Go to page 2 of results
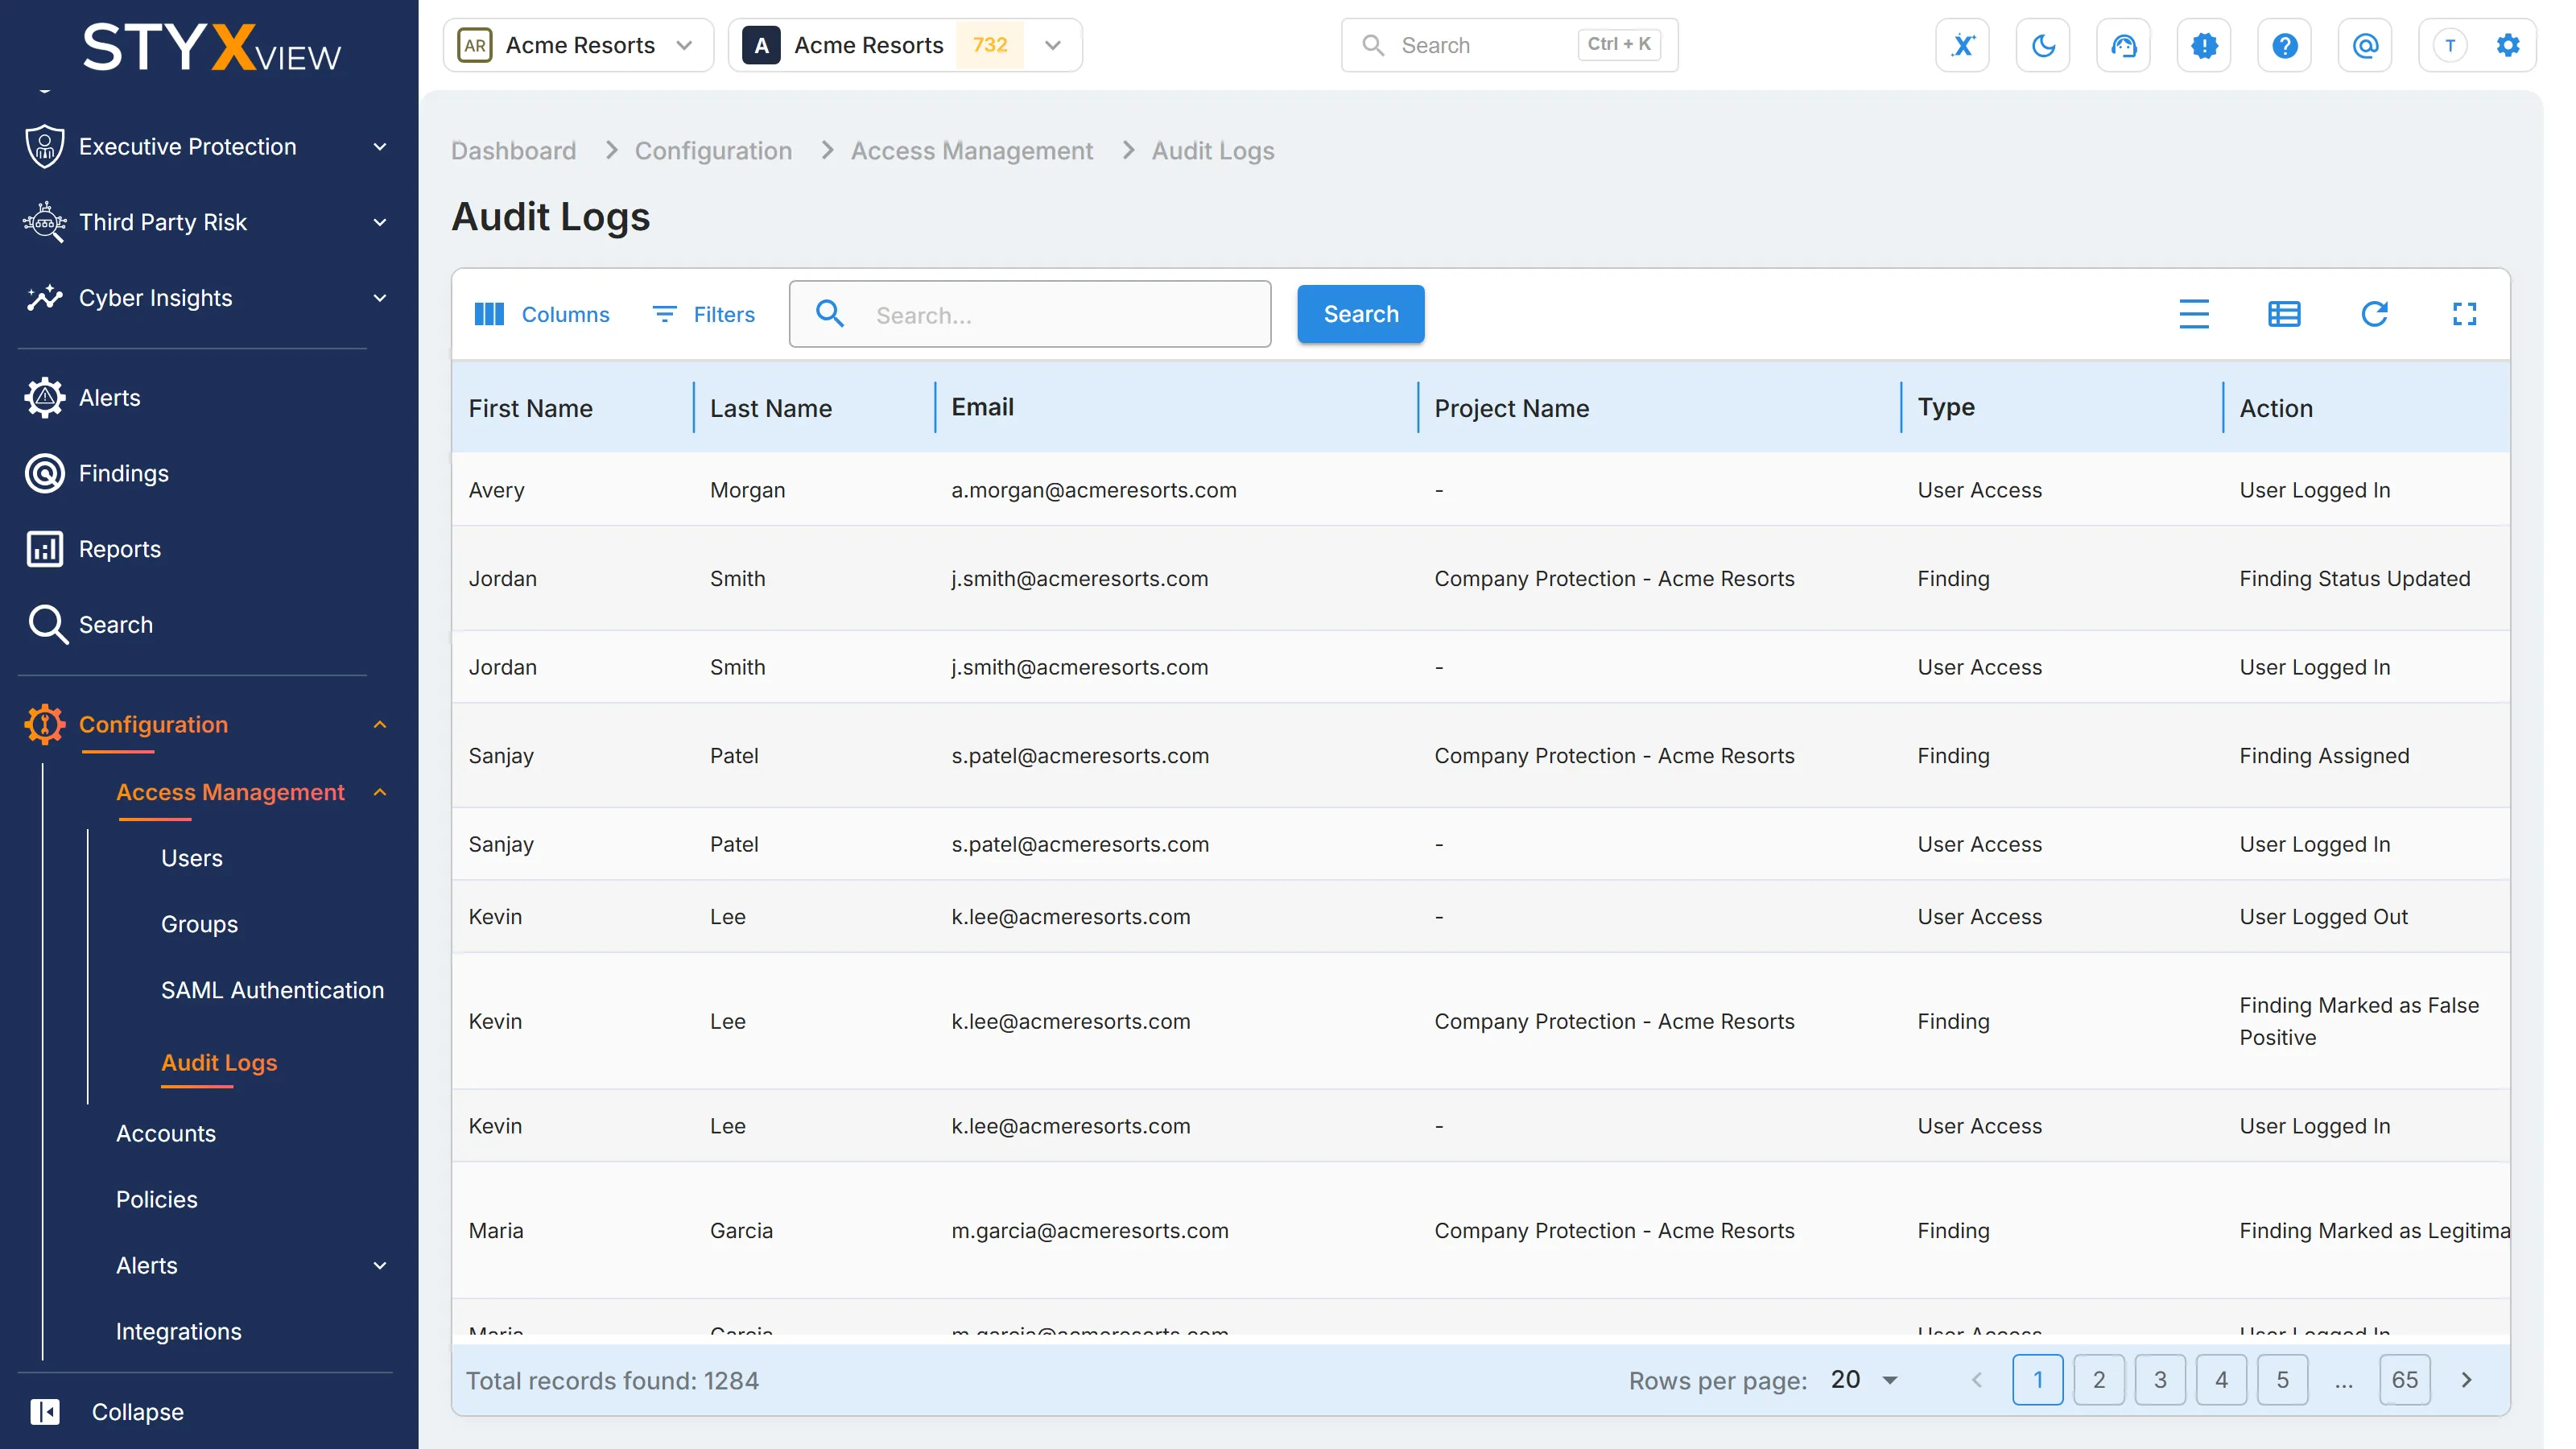 click(2098, 1380)
